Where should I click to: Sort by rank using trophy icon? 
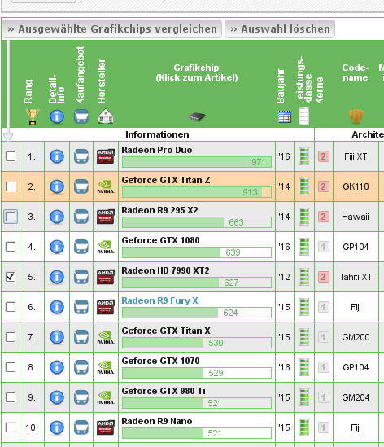point(33,116)
